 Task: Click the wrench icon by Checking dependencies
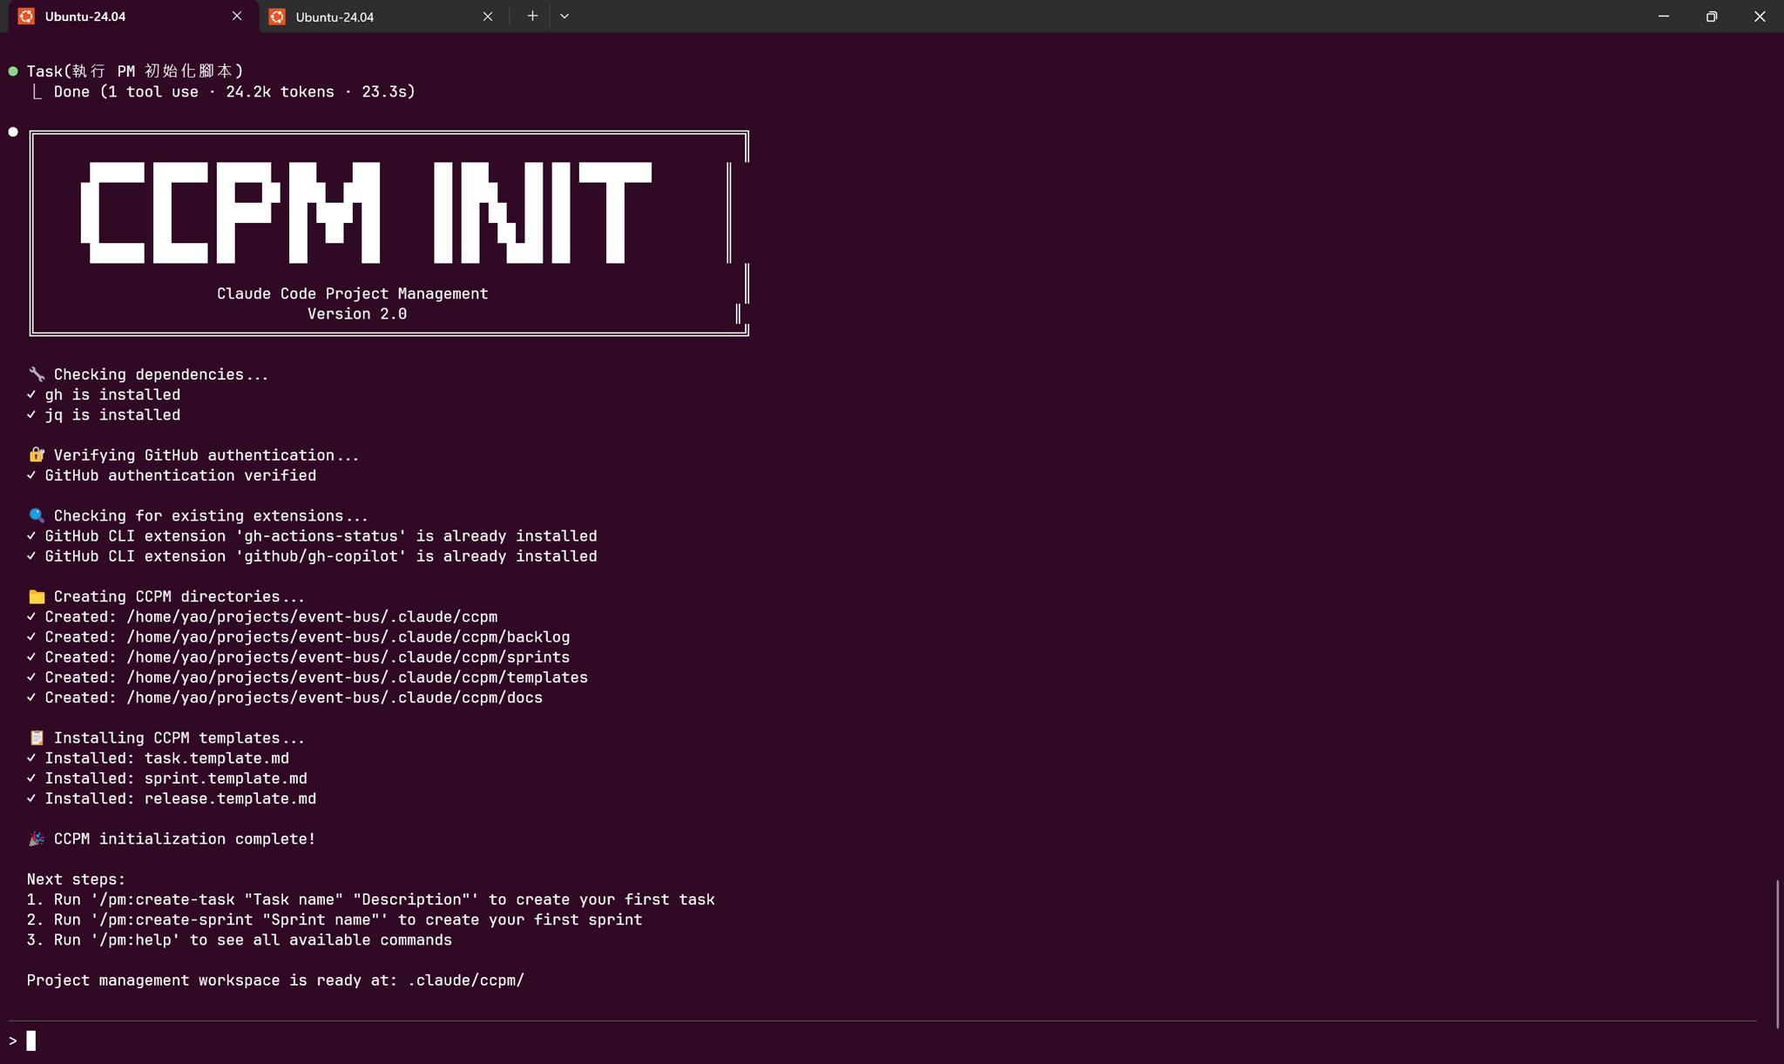(x=37, y=374)
